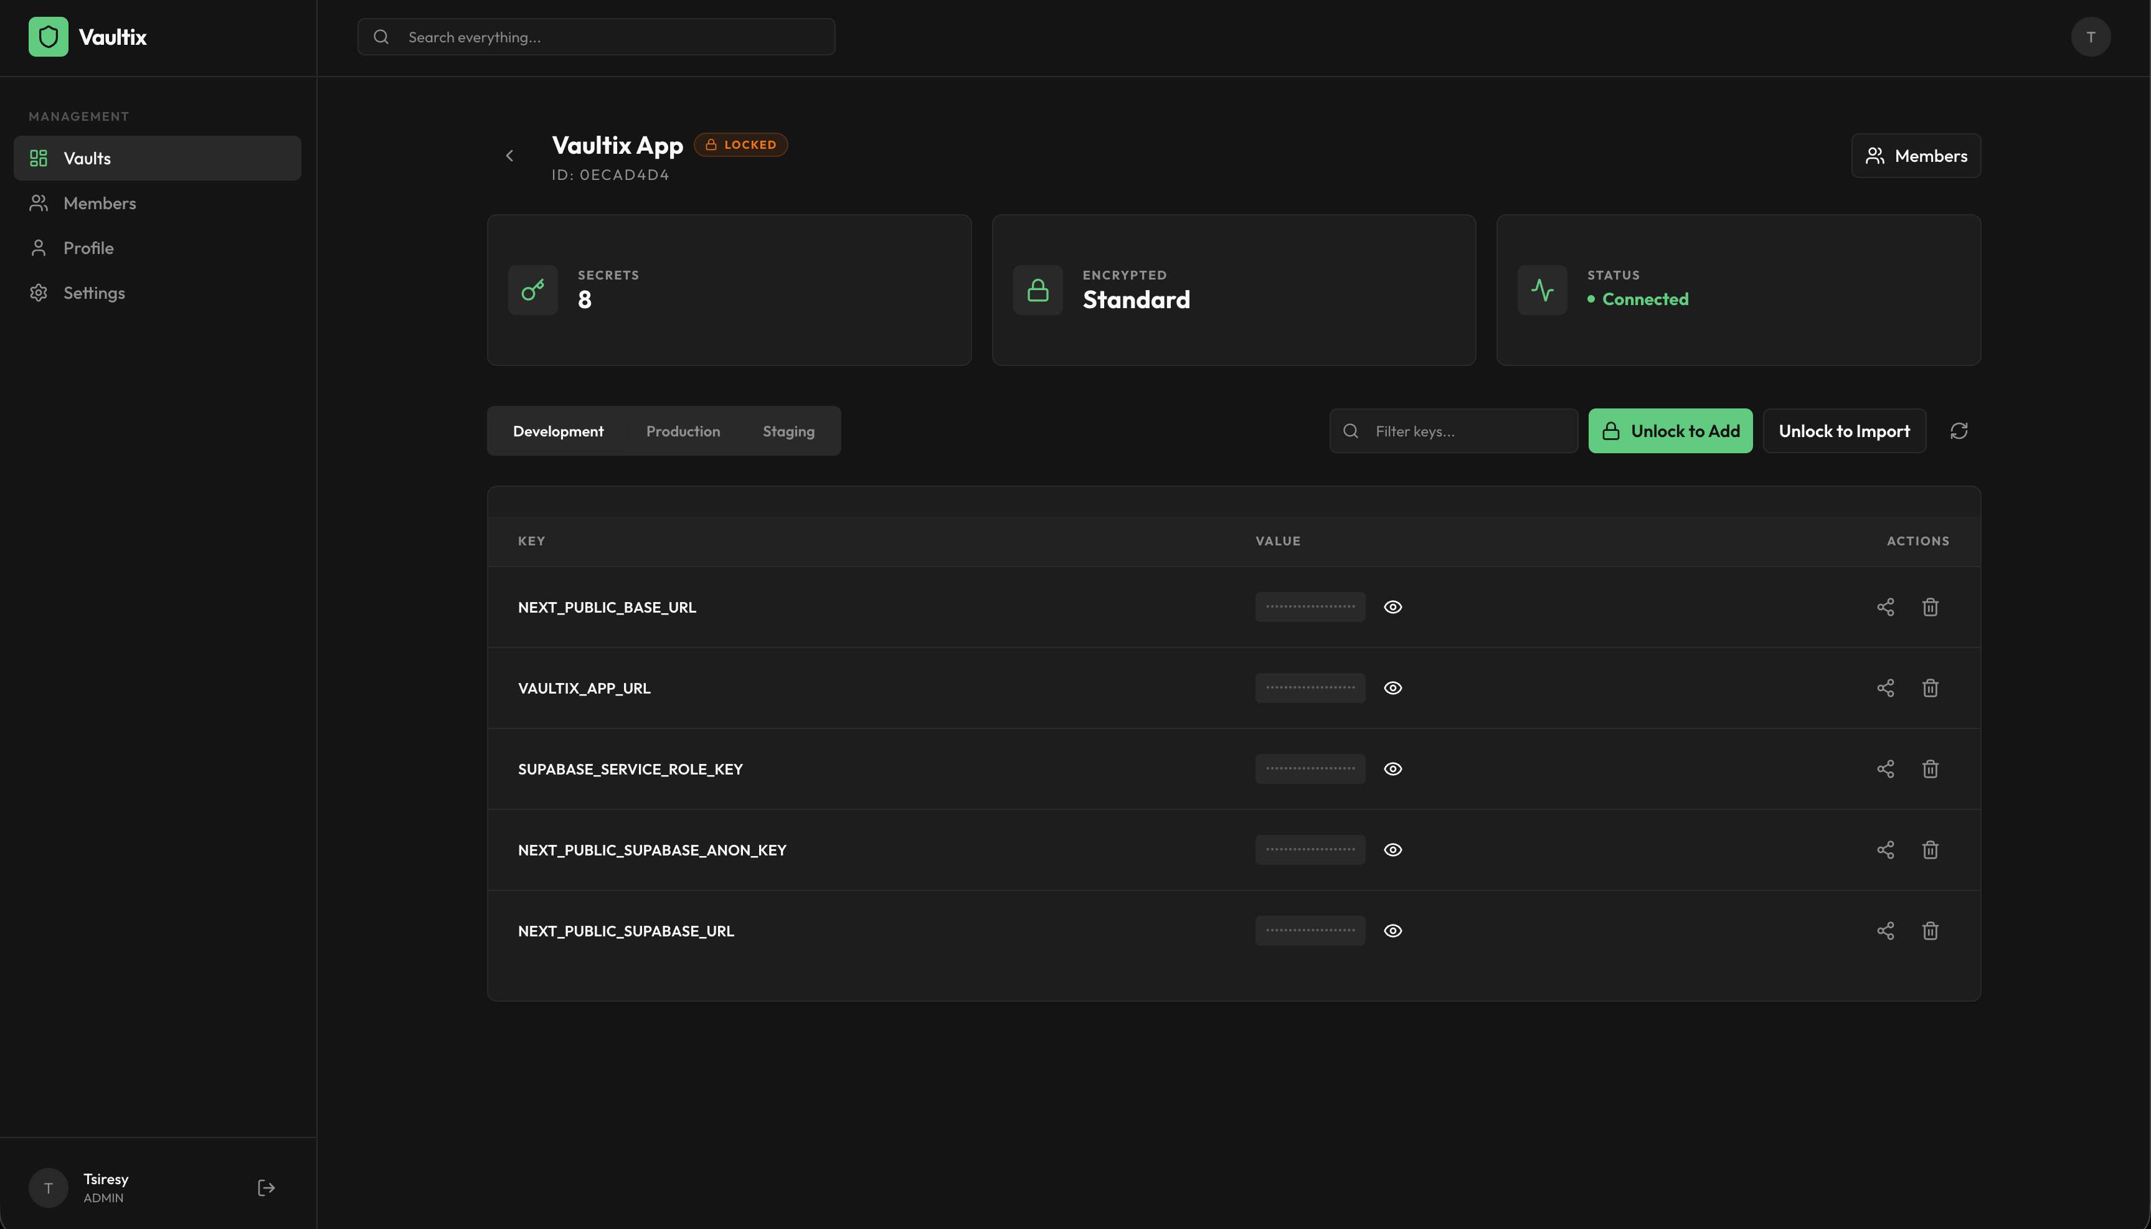Show the NEXT_PUBLIC_SUPABASE_ANON_KEY value
This screenshot has width=2151, height=1229.
point(1393,850)
